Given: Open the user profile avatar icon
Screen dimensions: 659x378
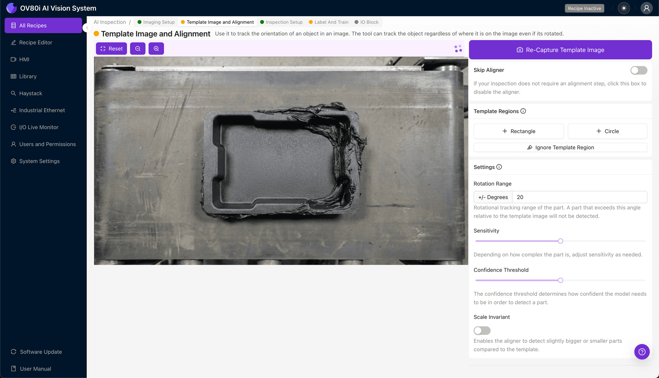Looking at the screenshot, I should (646, 8).
